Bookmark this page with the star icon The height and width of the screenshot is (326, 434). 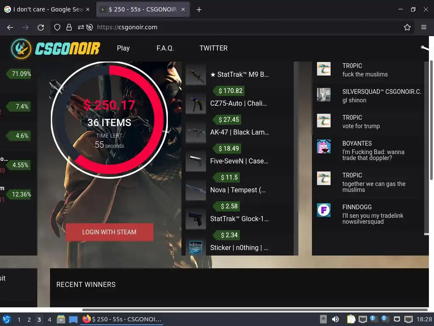(407, 27)
